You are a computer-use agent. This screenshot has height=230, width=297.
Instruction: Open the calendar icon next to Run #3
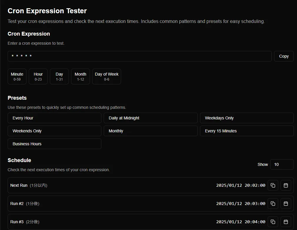286,222
